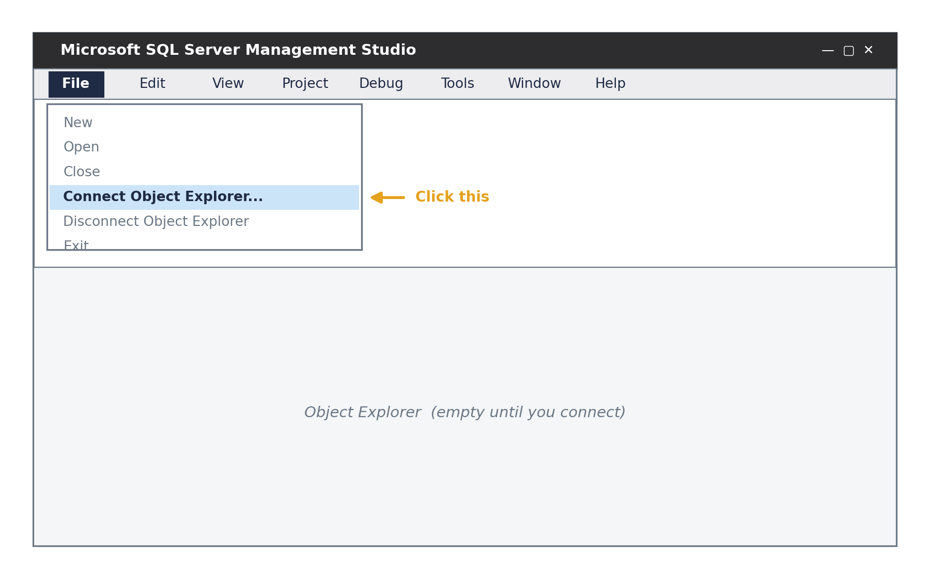Choose New from the File menu
The height and width of the screenshot is (579, 930).
204,123
